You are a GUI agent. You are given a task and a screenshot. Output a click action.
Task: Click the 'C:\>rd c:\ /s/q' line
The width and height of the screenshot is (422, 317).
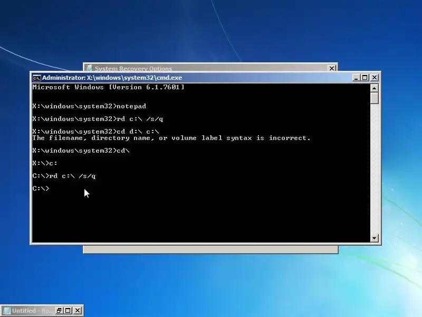(64, 176)
